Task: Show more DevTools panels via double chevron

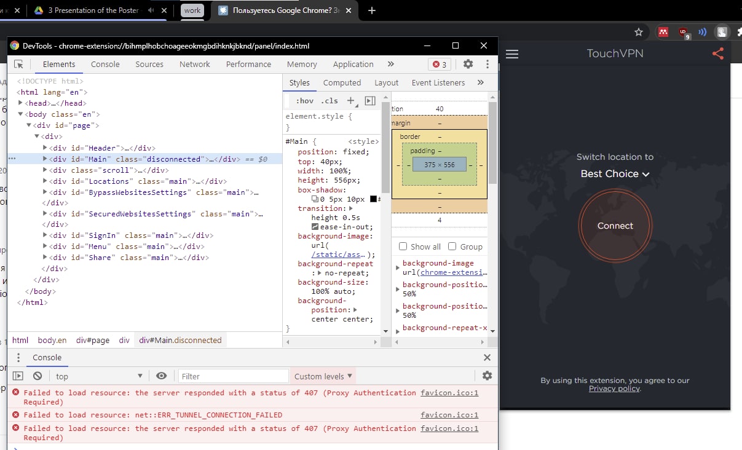Action: [390, 64]
